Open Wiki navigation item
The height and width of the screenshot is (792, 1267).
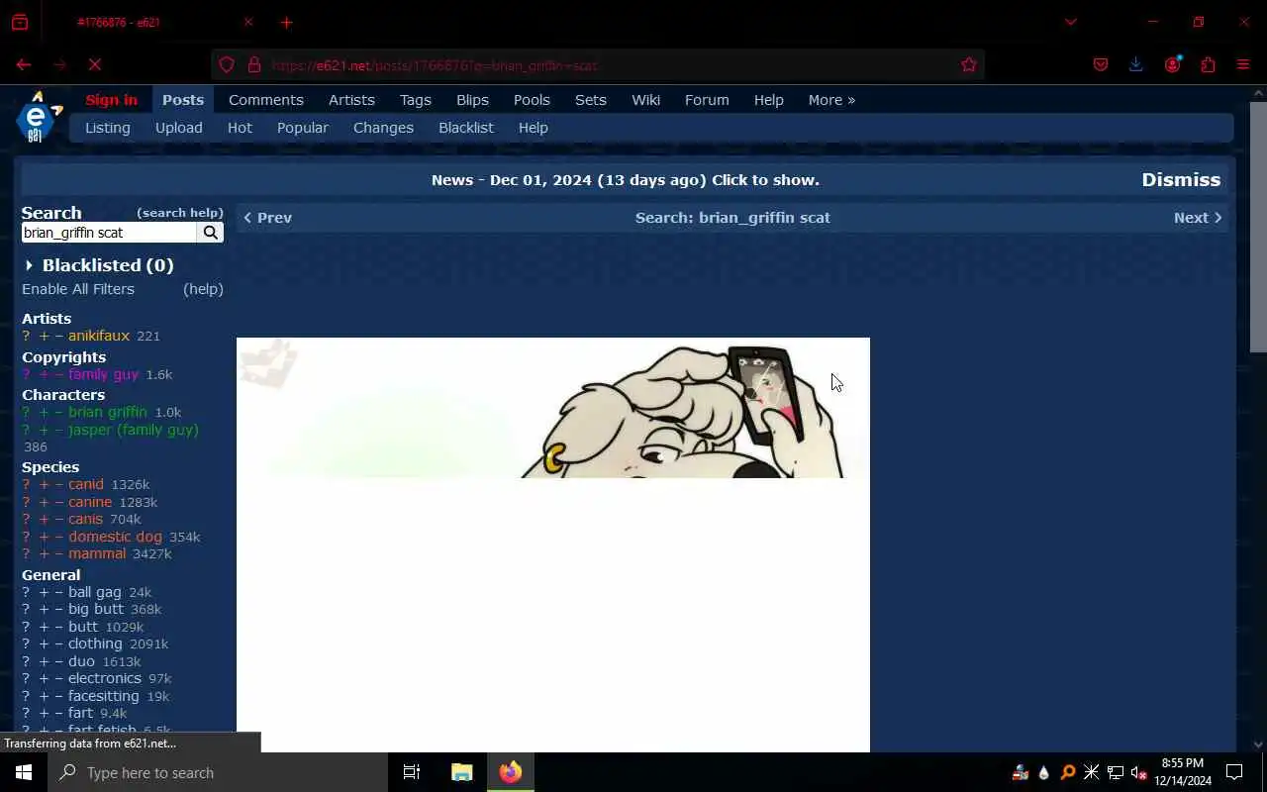click(x=646, y=100)
